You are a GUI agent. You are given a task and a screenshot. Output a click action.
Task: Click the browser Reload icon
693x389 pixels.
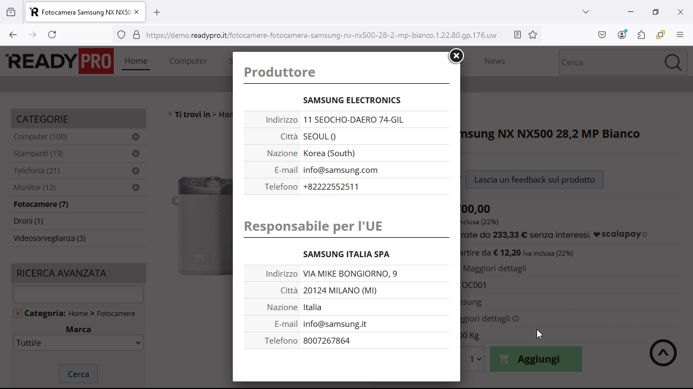coord(52,35)
